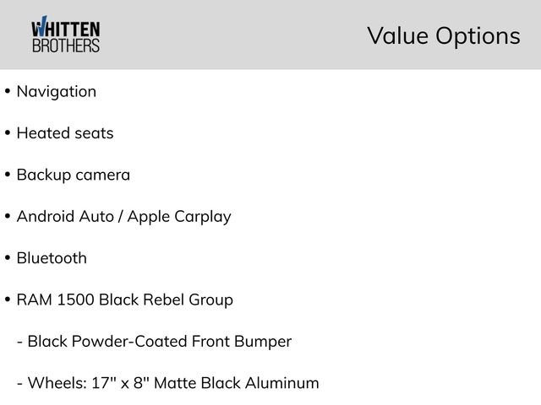Select the Backup camera option text

[x=74, y=175]
